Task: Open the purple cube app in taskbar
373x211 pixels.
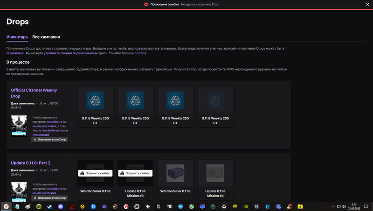Action: point(104,206)
